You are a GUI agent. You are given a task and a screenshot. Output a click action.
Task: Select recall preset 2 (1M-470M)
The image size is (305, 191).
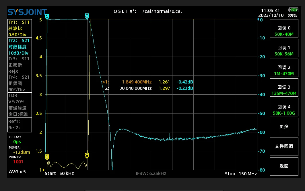coord(284,68)
